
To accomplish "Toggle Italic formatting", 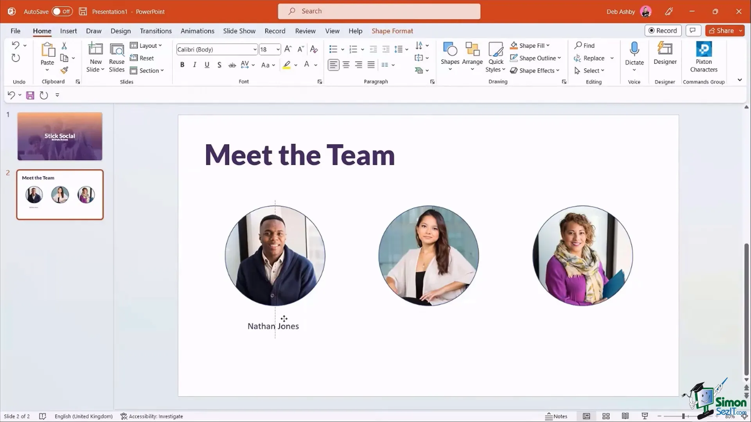I will (x=194, y=65).
